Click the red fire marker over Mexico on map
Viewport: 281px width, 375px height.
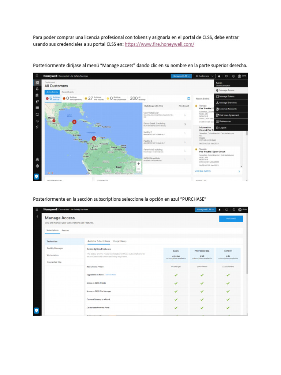click(x=54, y=120)
